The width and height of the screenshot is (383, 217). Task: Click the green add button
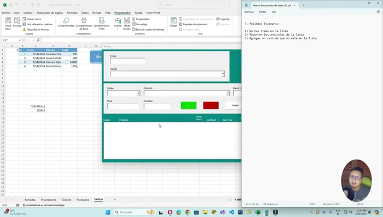point(189,105)
